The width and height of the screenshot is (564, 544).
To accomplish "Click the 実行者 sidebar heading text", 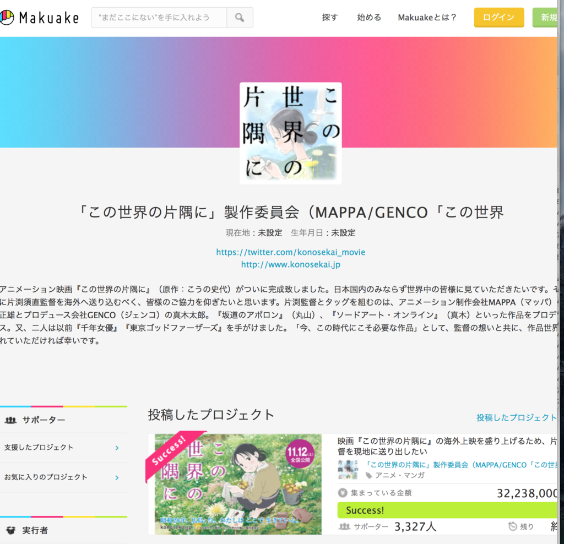I will tap(35, 530).
